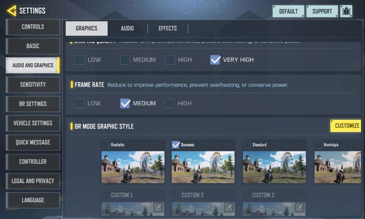Open Controller settings section
This screenshot has width=365, height=219.
click(x=33, y=162)
